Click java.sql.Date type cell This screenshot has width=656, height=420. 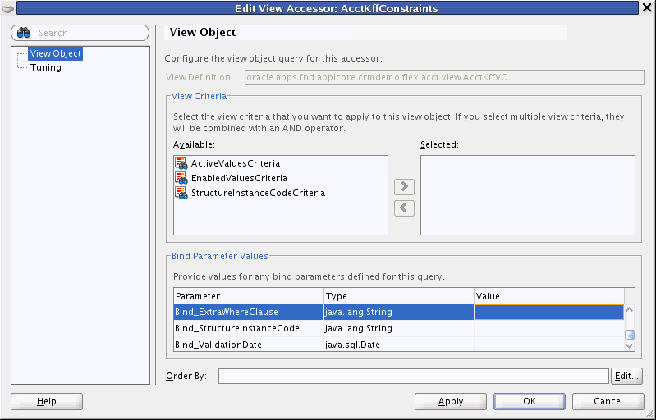[399, 345]
